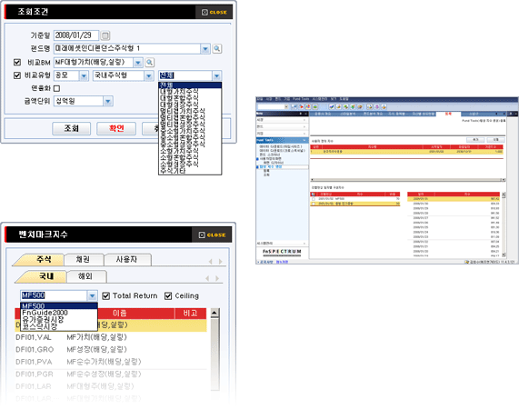
Task: Click the left tab-scroll arrow beside 해외 tab
Action: tap(207, 278)
